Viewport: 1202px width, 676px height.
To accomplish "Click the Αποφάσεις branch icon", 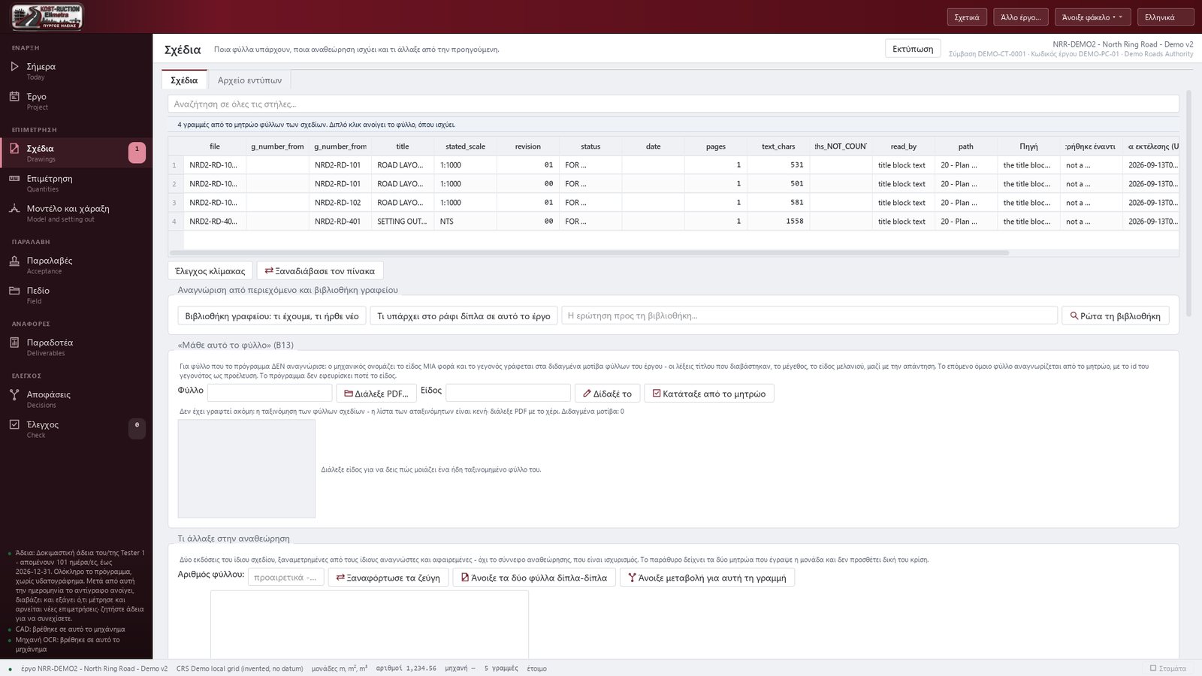I will pyautogui.click(x=14, y=394).
